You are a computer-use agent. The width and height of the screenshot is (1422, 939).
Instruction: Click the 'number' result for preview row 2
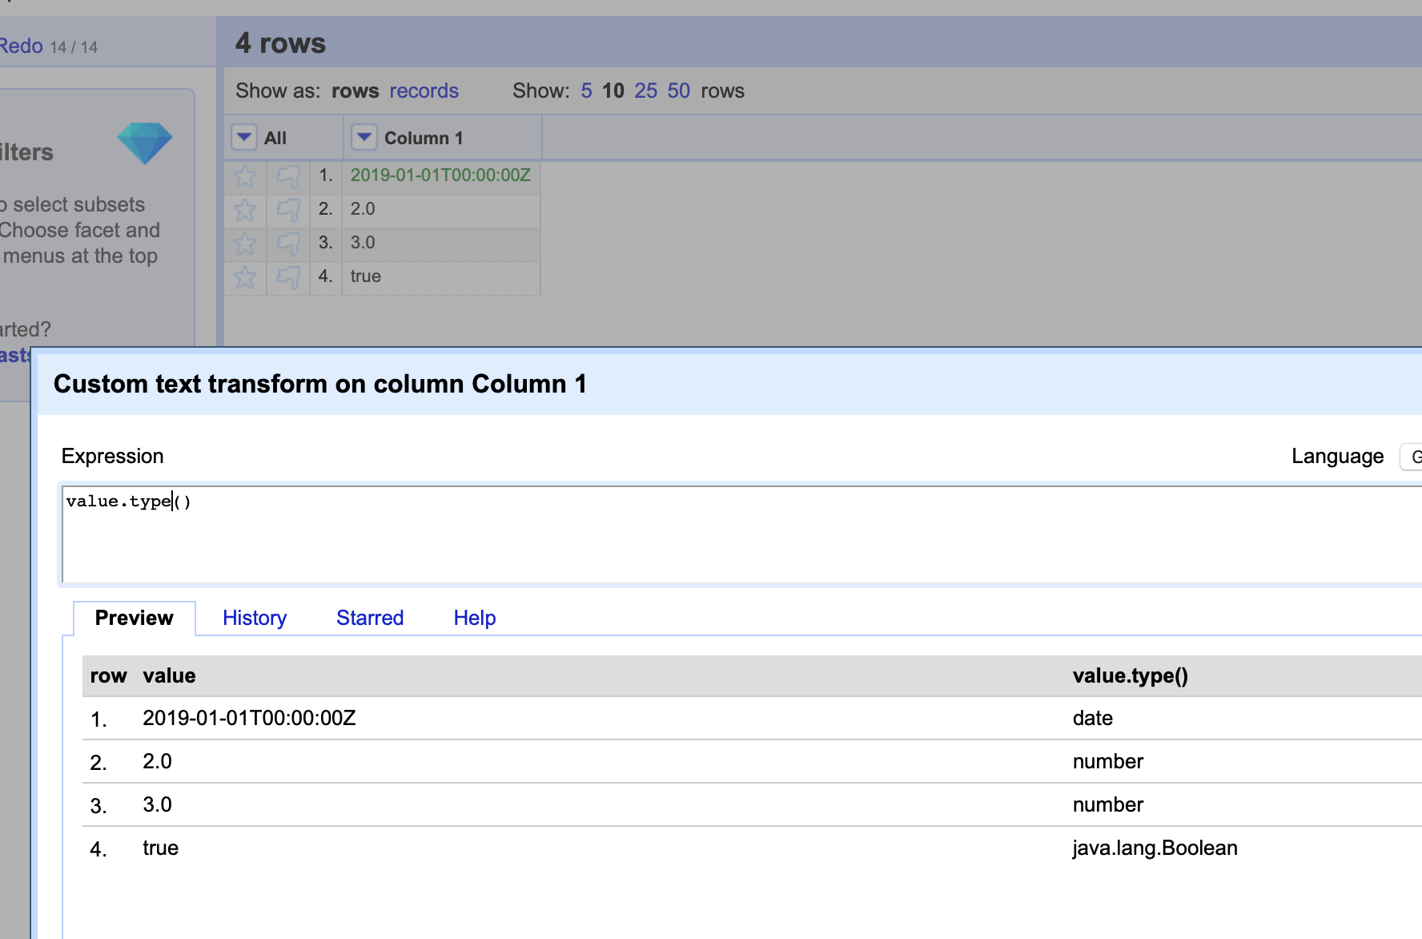[1108, 761]
